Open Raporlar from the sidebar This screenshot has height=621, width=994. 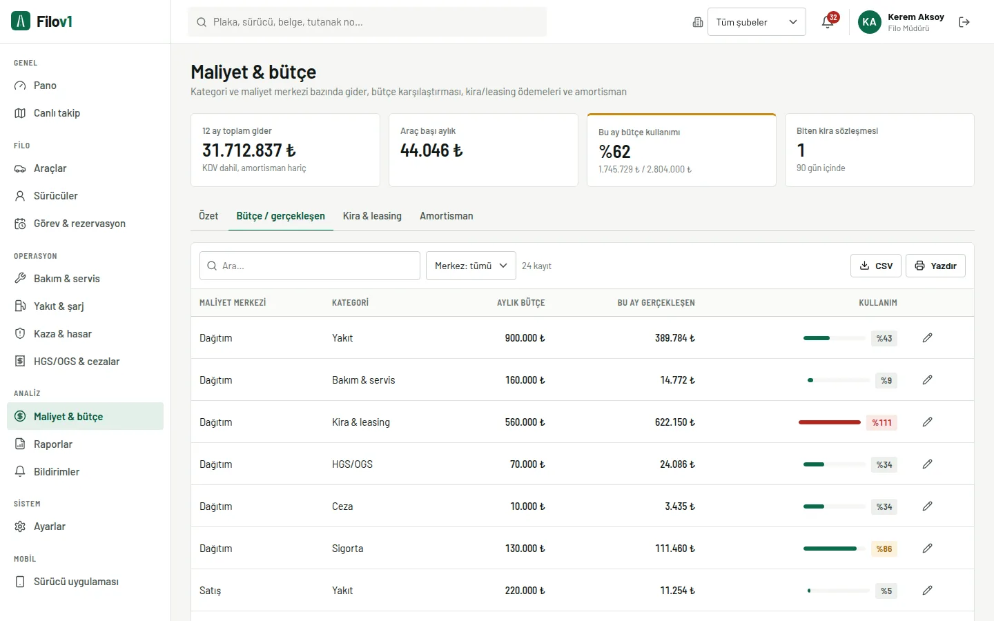pos(85,444)
